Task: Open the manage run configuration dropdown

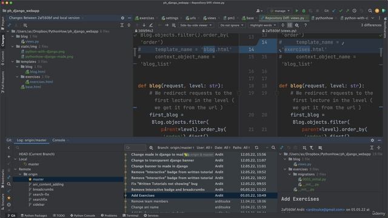Action: [280, 11]
